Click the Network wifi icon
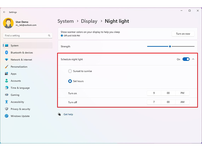202x151 pixels. pyautogui.click(x=7, y=60)
